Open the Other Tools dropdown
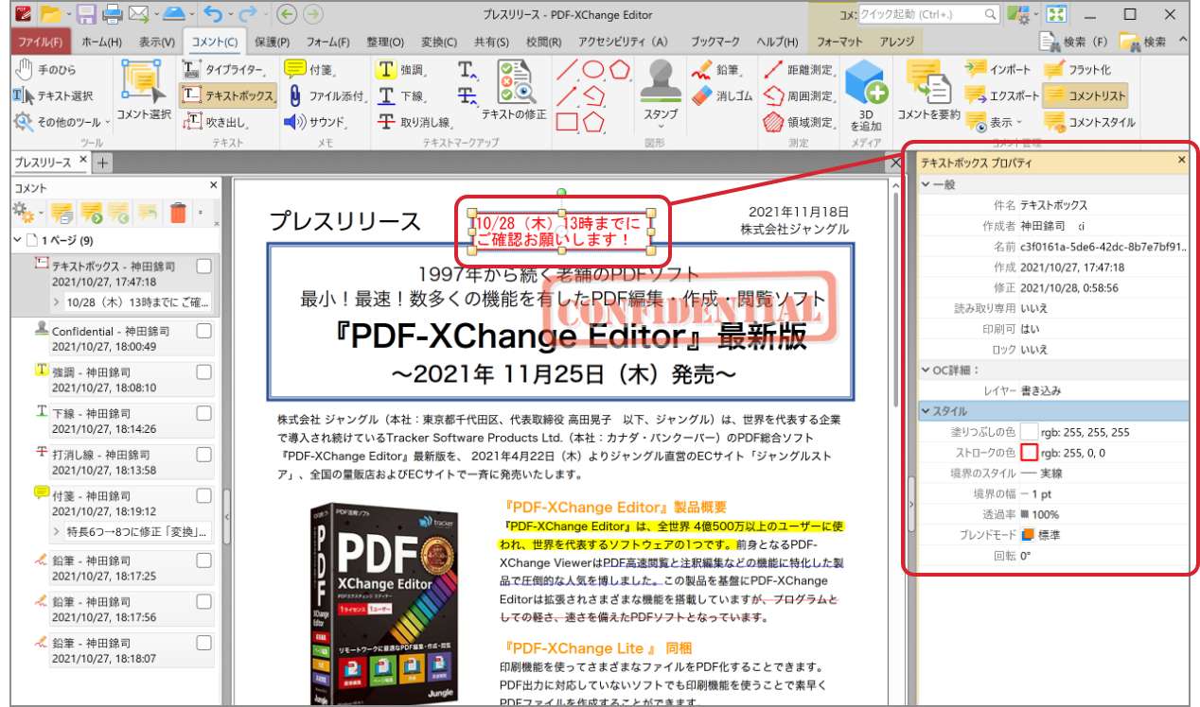The image size is (1200, 707). point(62,122)
